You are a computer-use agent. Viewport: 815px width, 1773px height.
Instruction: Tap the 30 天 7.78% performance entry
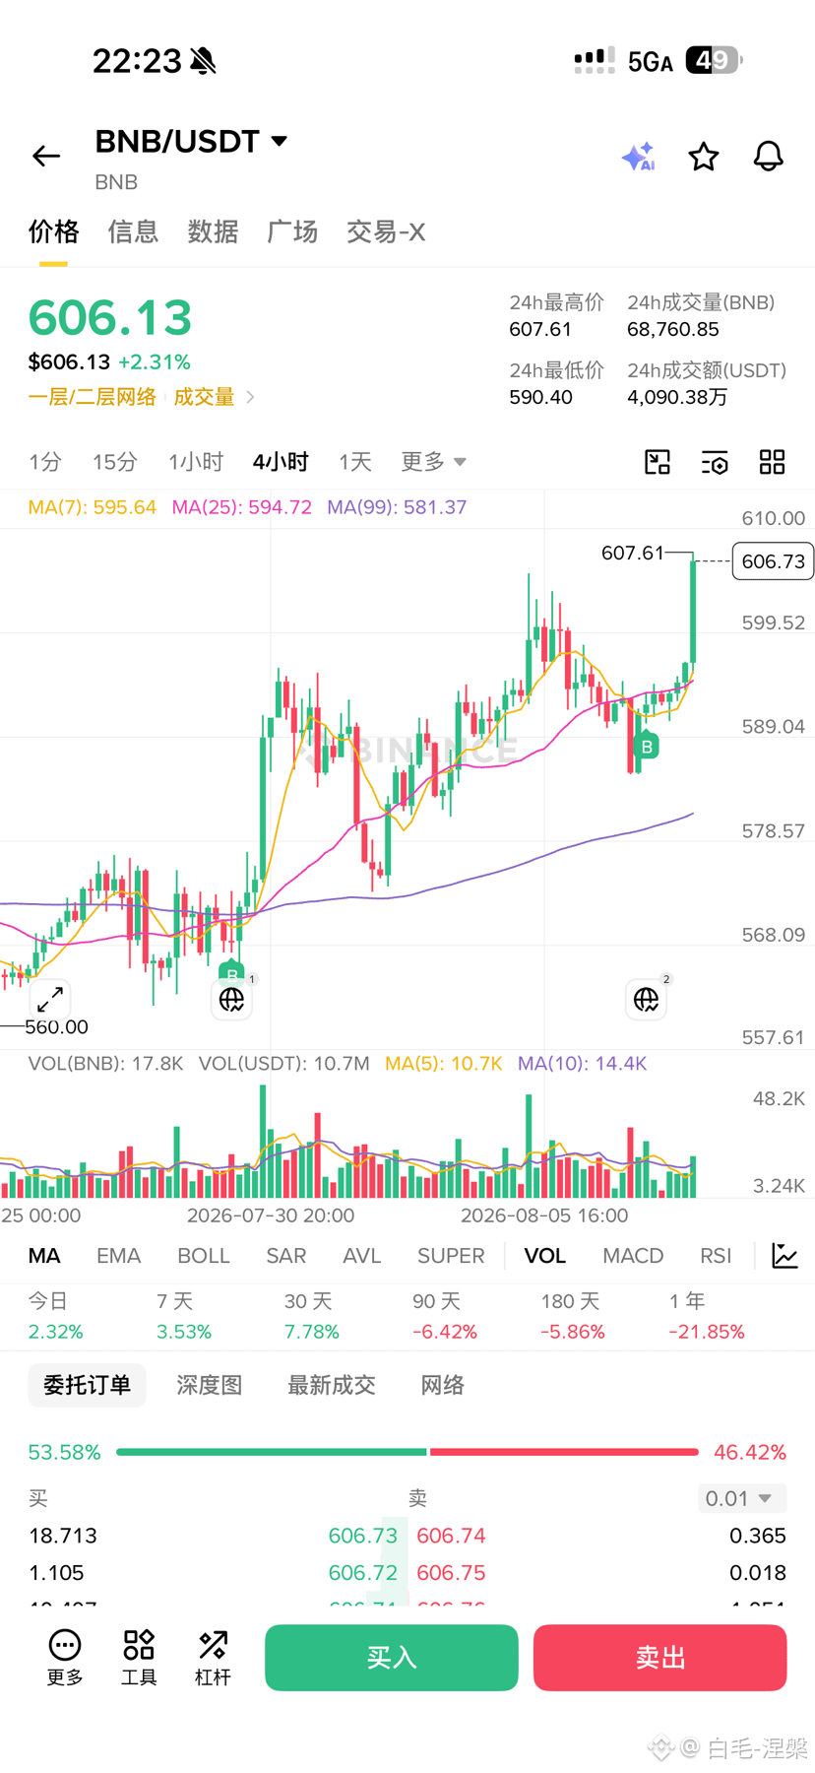tap(312, 1316)
